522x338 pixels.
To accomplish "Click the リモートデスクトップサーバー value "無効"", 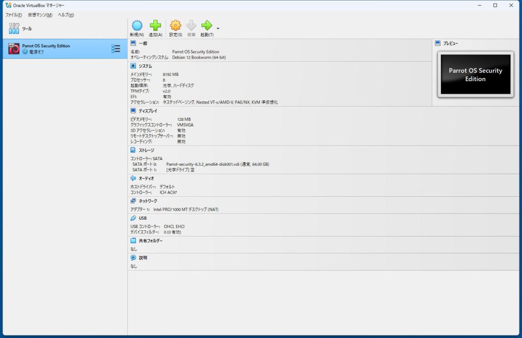I will pyautogui.click(x=181, y=136).
